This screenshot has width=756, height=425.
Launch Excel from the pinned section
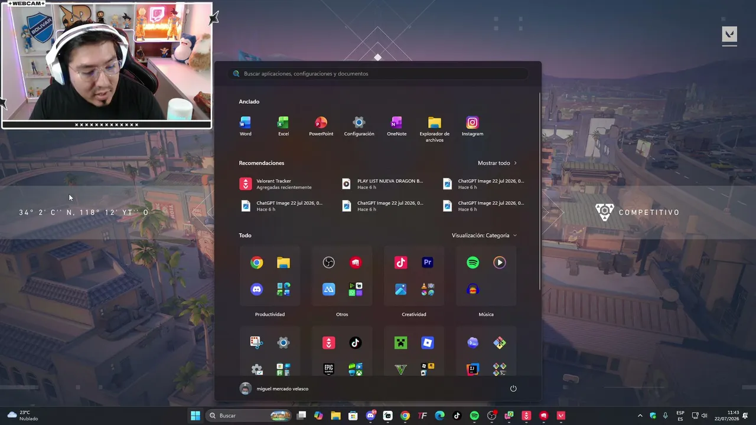point(283,126)
